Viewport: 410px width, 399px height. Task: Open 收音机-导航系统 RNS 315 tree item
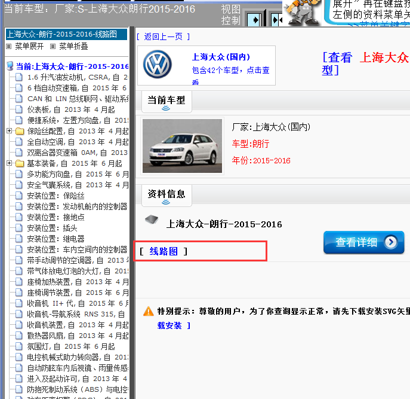[76, 314]
